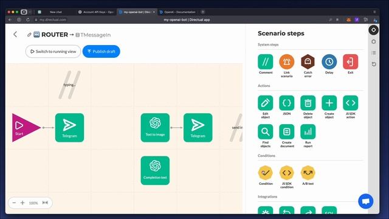Publish the draft scenario
Image resolution: width=389 pixels, height=219 pixels.
pos(102,51)
